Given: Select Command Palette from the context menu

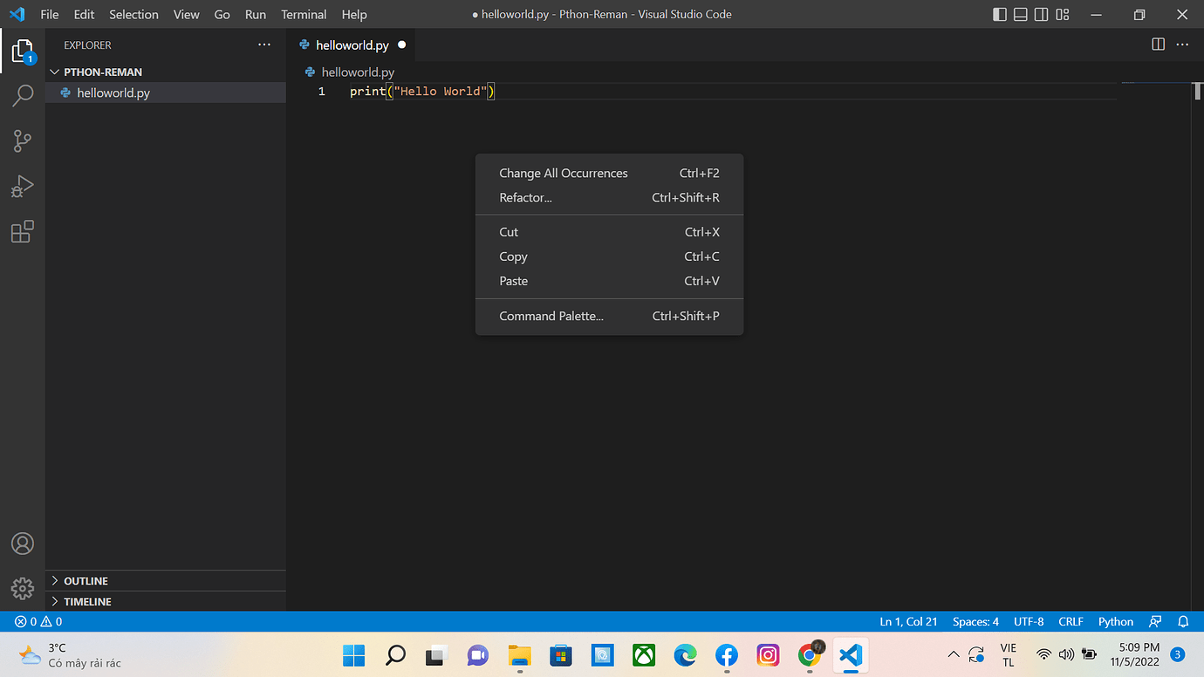Looking at the screenshot, I should pyautogui.click(x=551, y=316).
